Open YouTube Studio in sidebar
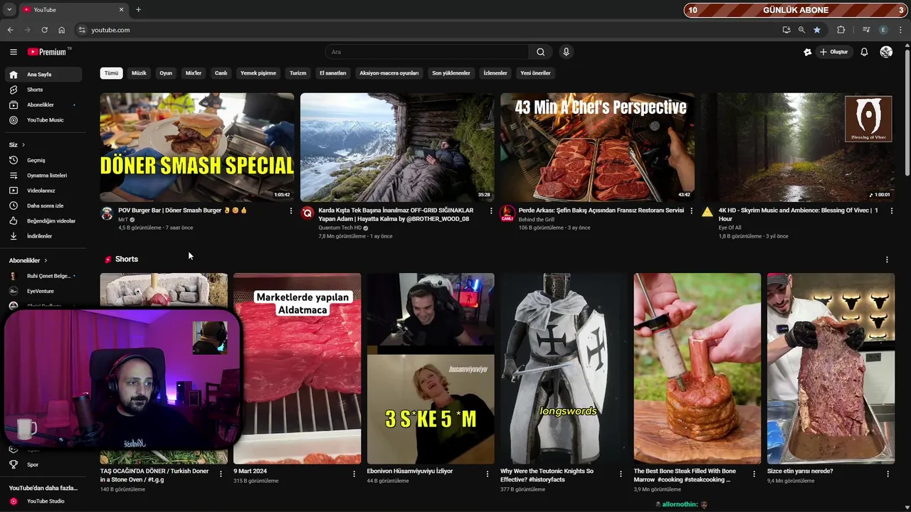The height and width of the screenshot is (512, 911). click(43, 501)
